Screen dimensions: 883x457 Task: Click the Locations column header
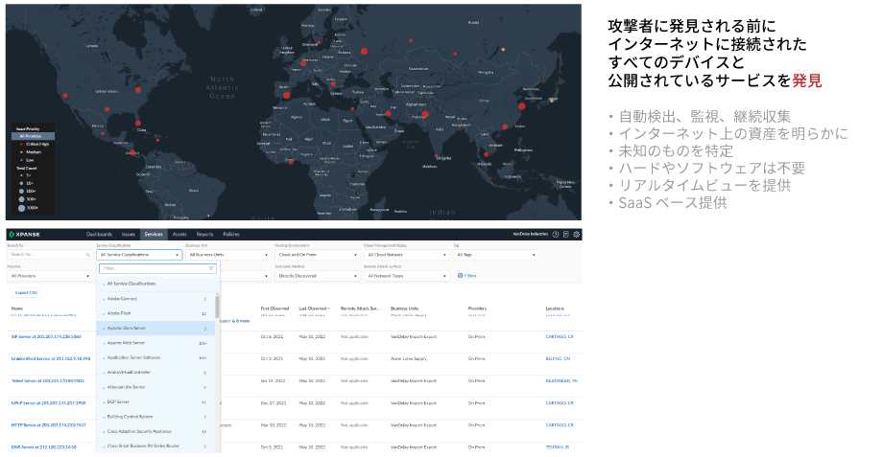[x=555, y=308]
